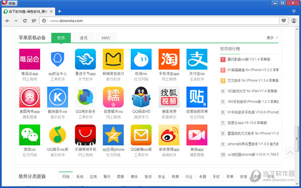The image size is (301, 188).
Task: Open the 旺信ios icon
Action: click(x=141, y=59)
